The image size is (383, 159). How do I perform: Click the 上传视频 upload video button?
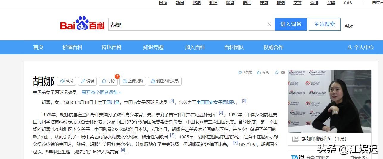133,81
